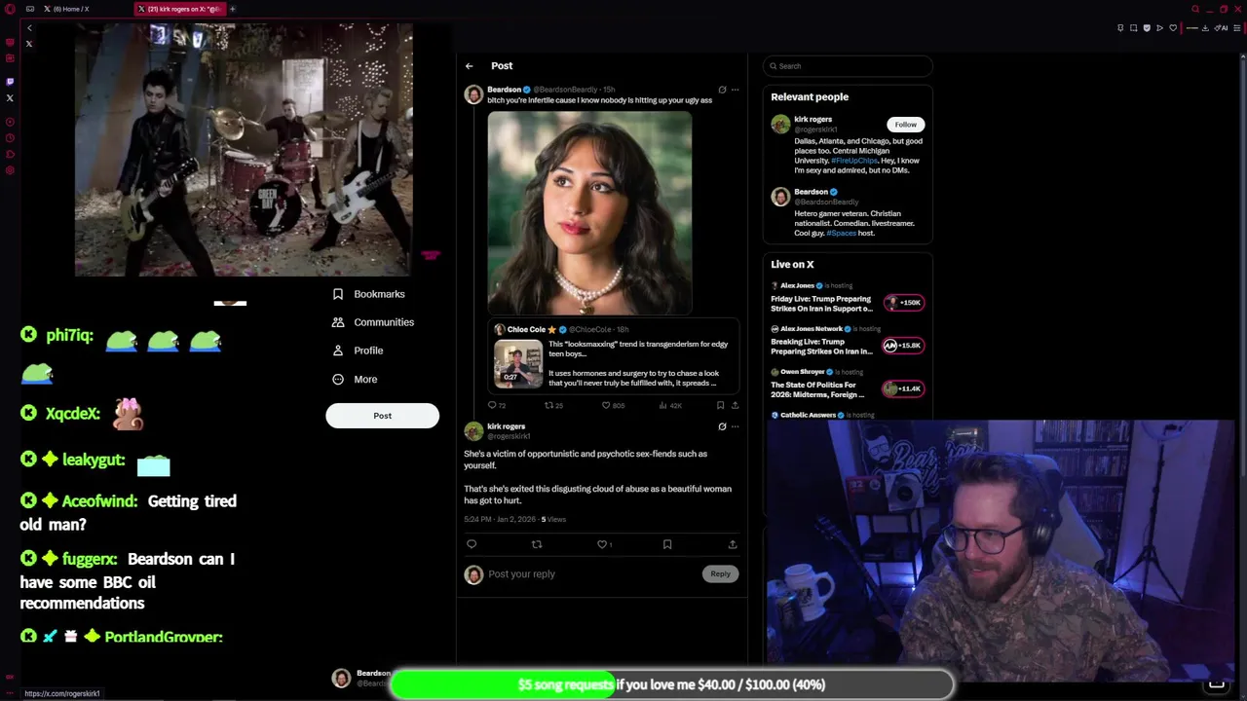This screenshot has width=1247, height=701.
Task: Open the Bookmarks navigation icon
Action: (x=338, y=294)
